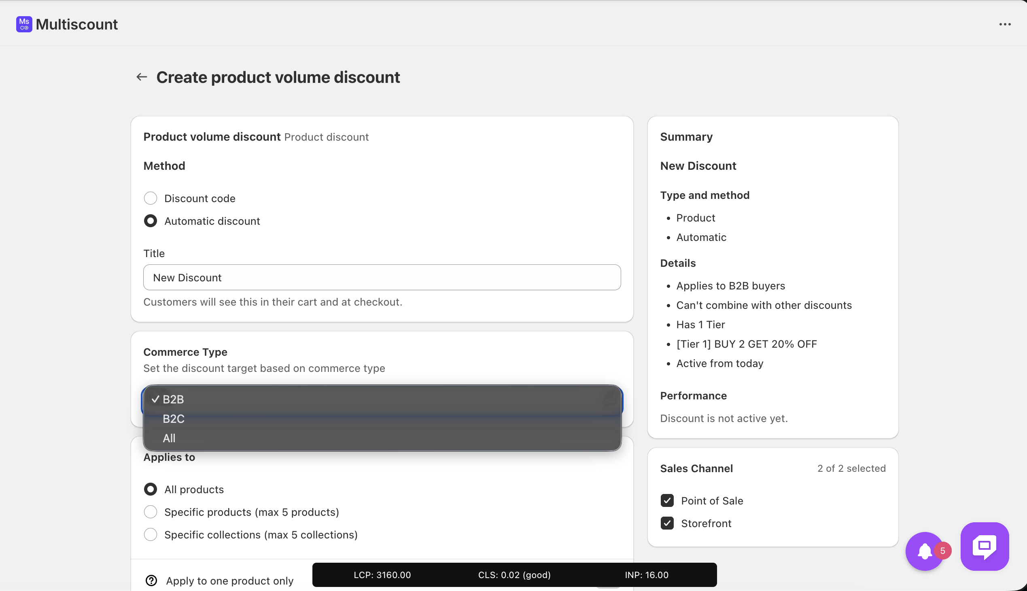
Task: Open the three-dot more options menu
Action: click(x=1005, y=24)
